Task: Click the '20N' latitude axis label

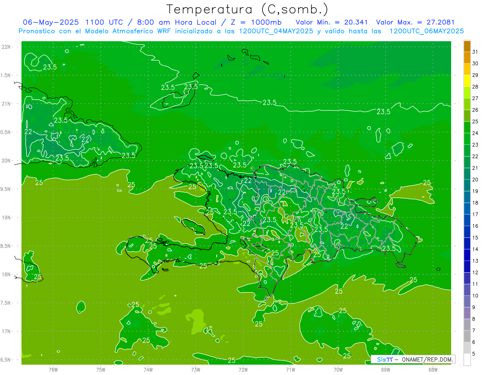Action: [x=6, y=161]
